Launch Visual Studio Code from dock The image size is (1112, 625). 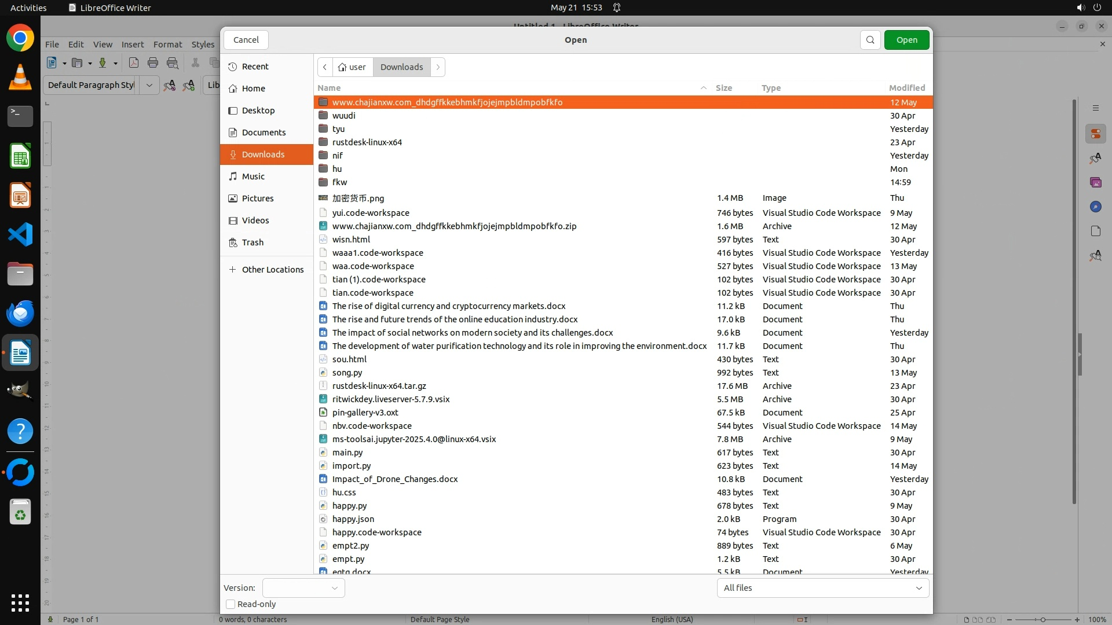(20, 234)
